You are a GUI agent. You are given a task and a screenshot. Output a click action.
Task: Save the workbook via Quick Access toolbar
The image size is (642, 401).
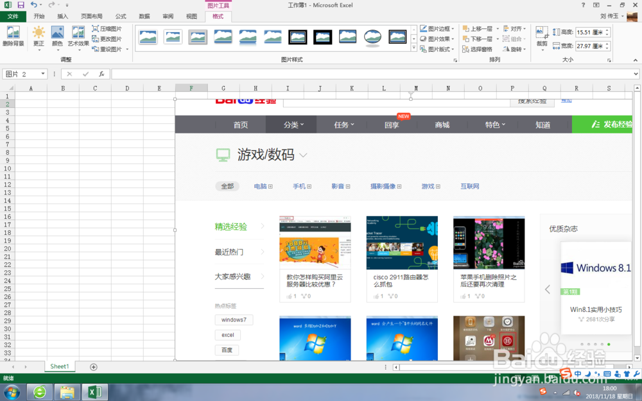coord(21,5)
